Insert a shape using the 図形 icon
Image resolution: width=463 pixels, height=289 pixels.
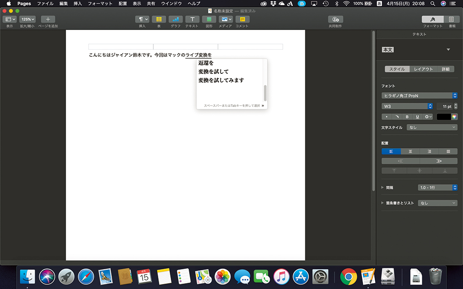click(x=209, y=19)
